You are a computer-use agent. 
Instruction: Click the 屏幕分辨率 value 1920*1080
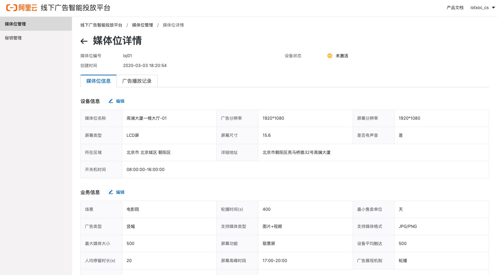tap(409, 118)
